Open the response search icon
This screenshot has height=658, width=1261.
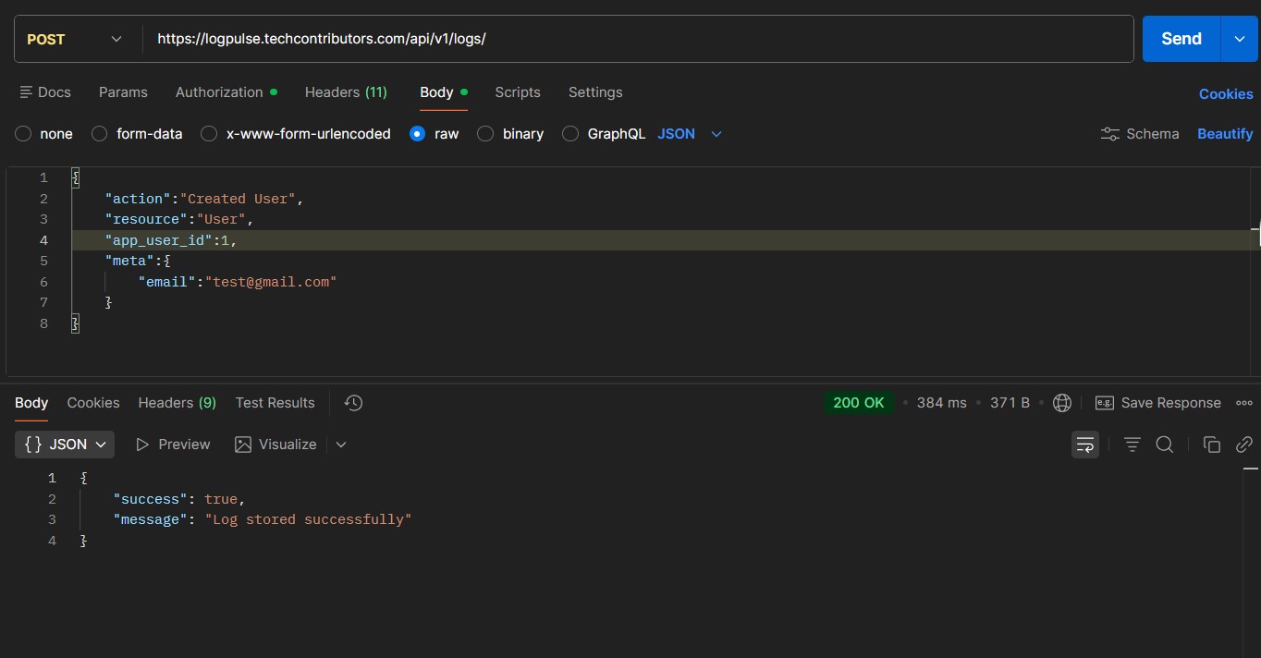[1164, 445]
